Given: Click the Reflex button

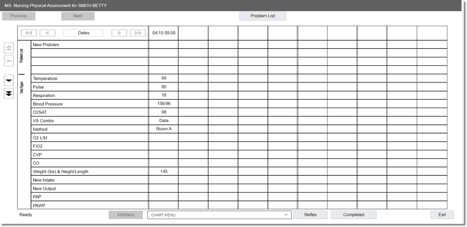Looking at the screenshot, I should (311, 215).
